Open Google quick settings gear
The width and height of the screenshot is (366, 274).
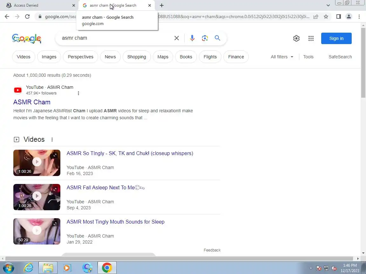pyautogui.click(x=296, y=38)
